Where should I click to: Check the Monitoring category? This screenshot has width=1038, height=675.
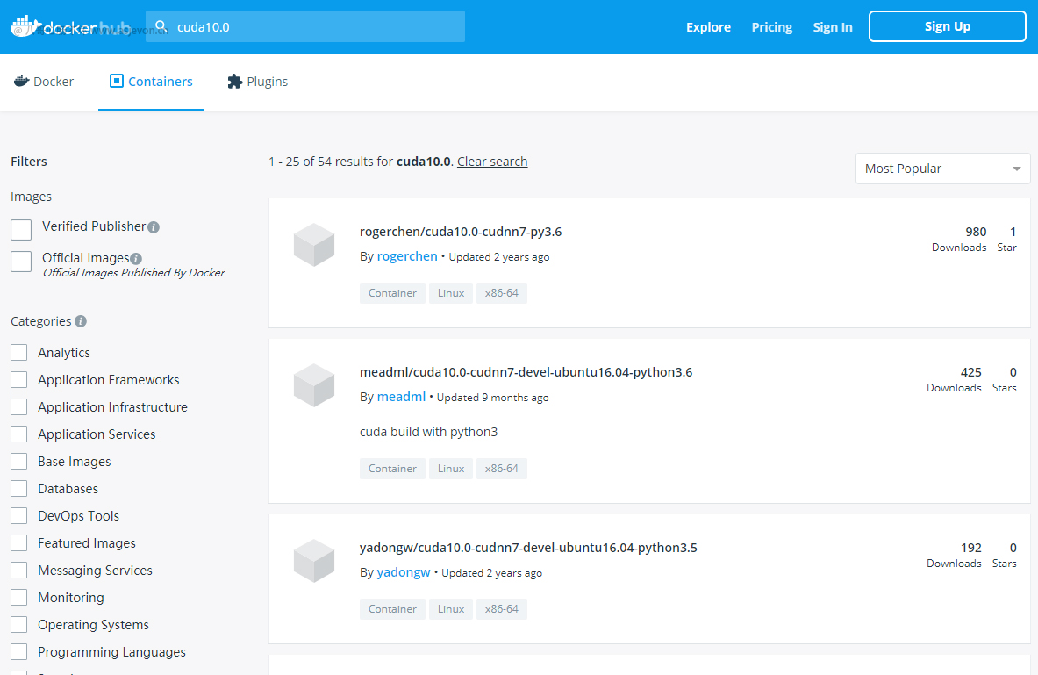[19, 597]
